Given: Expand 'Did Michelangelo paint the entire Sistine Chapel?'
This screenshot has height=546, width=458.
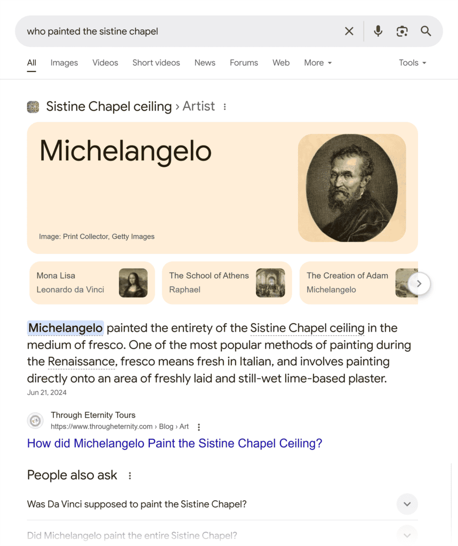Looking at the screenshot, I should tap(407, 535).
